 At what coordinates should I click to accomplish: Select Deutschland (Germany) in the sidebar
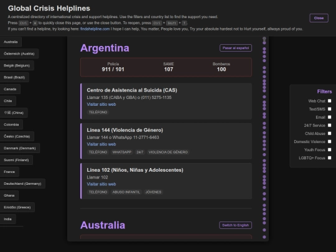(22, 184)
